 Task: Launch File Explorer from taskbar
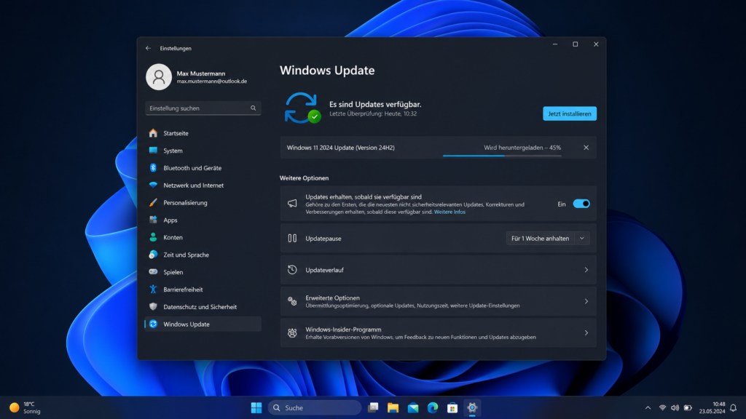click(x=393, y=407)
